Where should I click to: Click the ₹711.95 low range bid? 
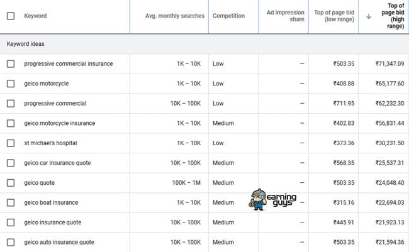(344, 104)
